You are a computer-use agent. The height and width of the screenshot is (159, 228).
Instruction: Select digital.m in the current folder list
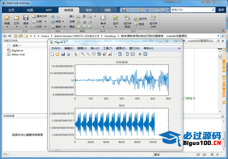coord(17,50)
